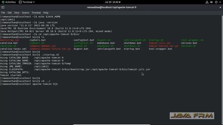This screenshot has width=223, height=125.
Task: Click the catalina.sh file name
Action: 8,46
